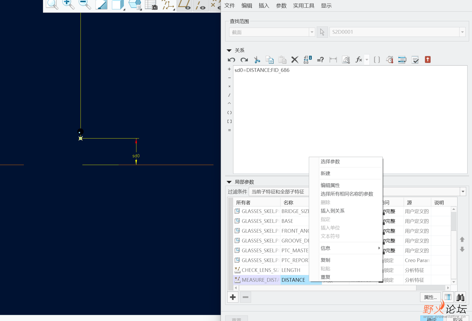This screenshot has height=321, width=472.
Task: Insert equals operator into relations
Action: [x=229, y=130]
